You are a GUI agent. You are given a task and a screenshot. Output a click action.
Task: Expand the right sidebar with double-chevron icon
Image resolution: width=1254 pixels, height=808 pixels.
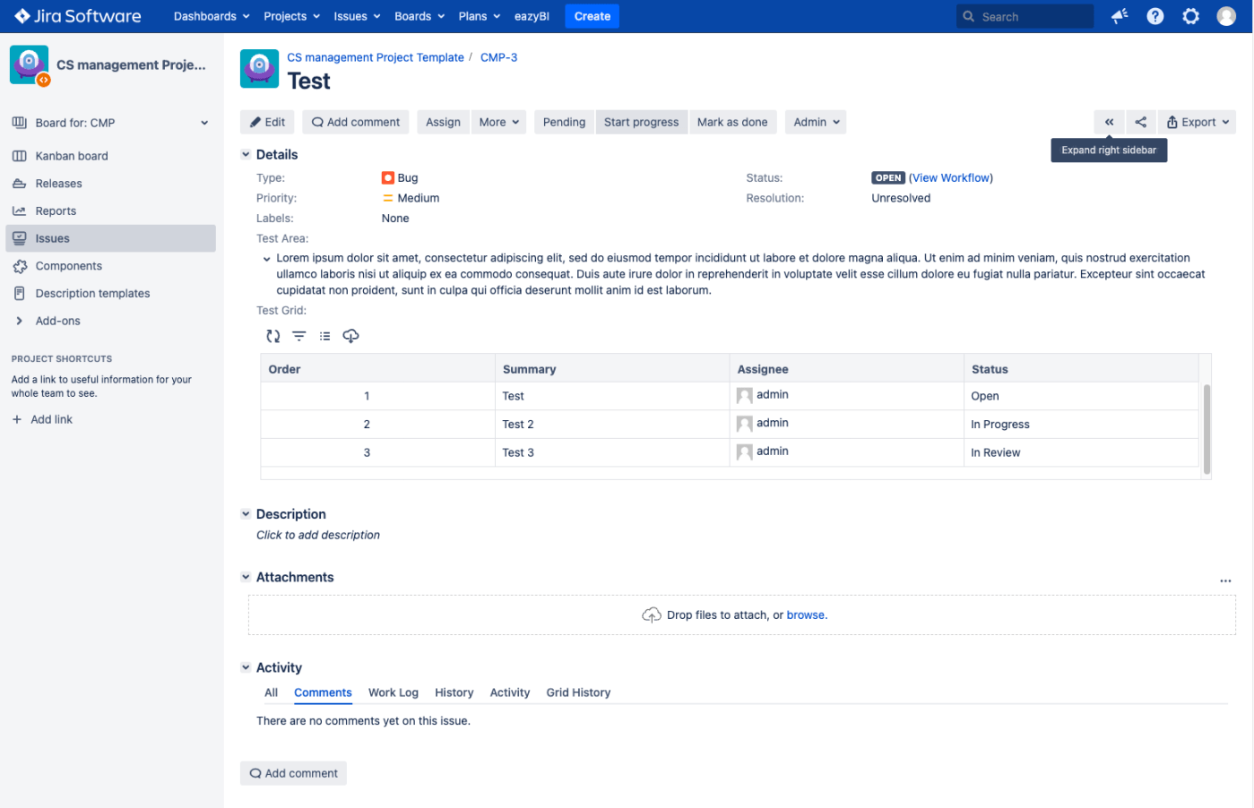[1109, 122]
